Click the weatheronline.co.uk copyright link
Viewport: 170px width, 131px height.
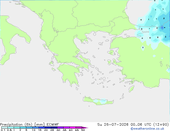pyautogui.click(x=147, y=129)
